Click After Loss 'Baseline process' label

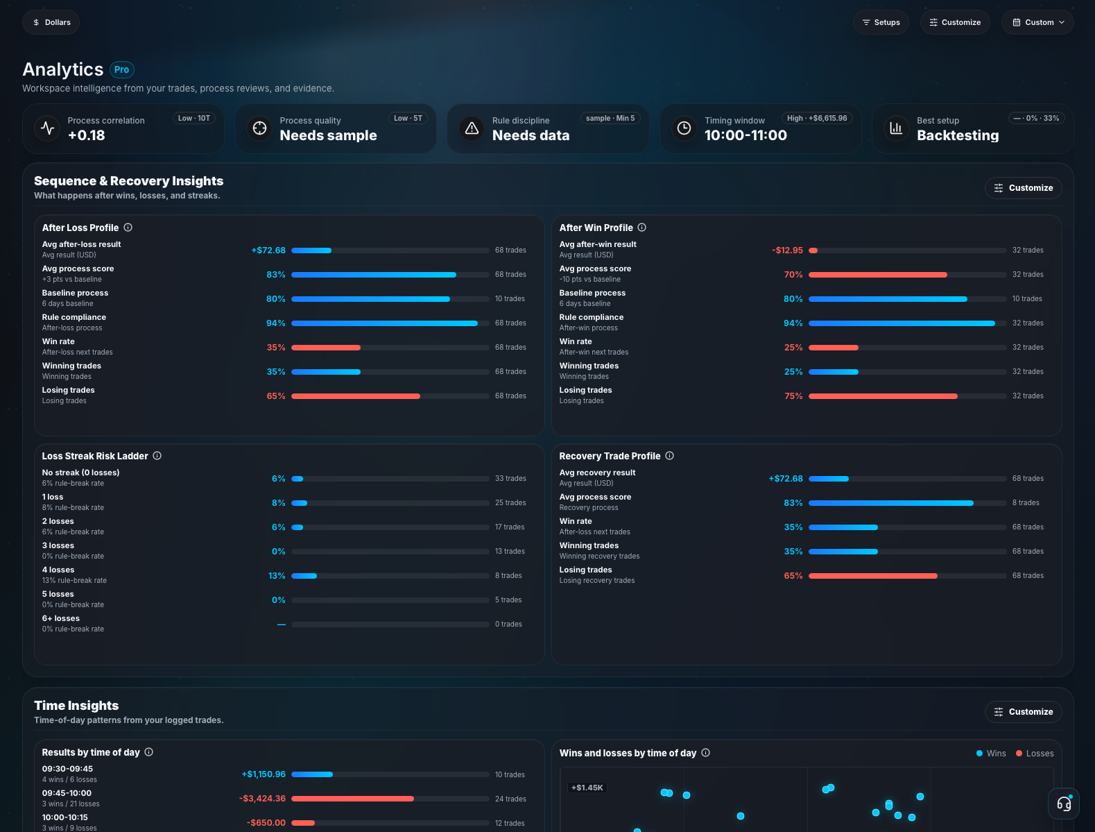75,293
